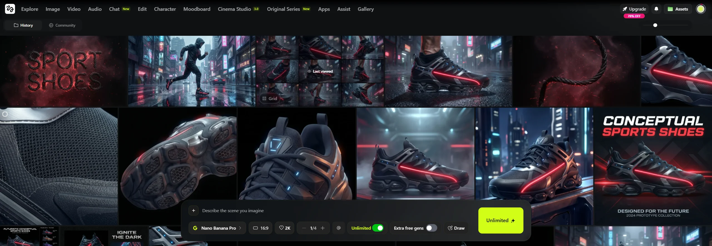Open the Draw tool

click(456, 228)
